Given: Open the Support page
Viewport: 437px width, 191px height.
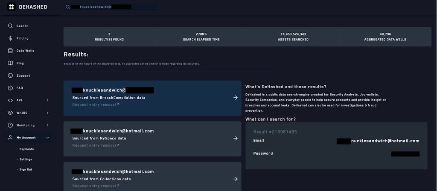Looking at the screenshot, I should click(x=23, y=76).
